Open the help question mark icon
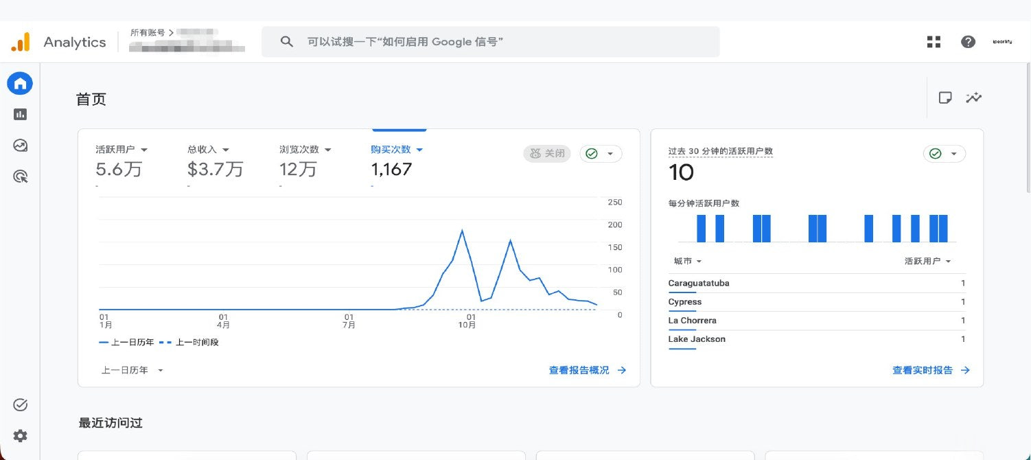Viewport: 1031px width, 460px height. tap(968, 42)
